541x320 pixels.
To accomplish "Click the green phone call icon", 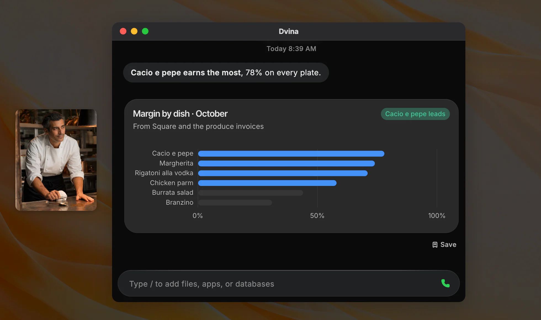I will coord(445,283).
